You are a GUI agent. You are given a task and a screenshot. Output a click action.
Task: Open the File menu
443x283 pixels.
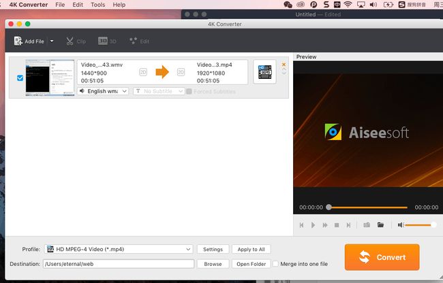pyautogui.click(x=60, y=5)
